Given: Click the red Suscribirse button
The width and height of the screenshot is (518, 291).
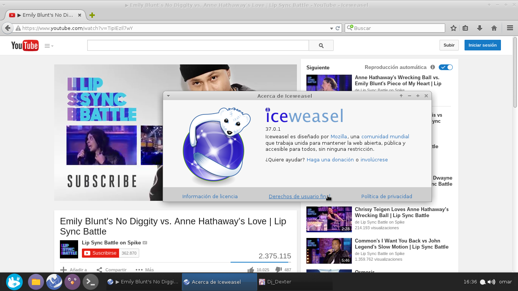Looking at the screenshot, I should pos(100,253).
